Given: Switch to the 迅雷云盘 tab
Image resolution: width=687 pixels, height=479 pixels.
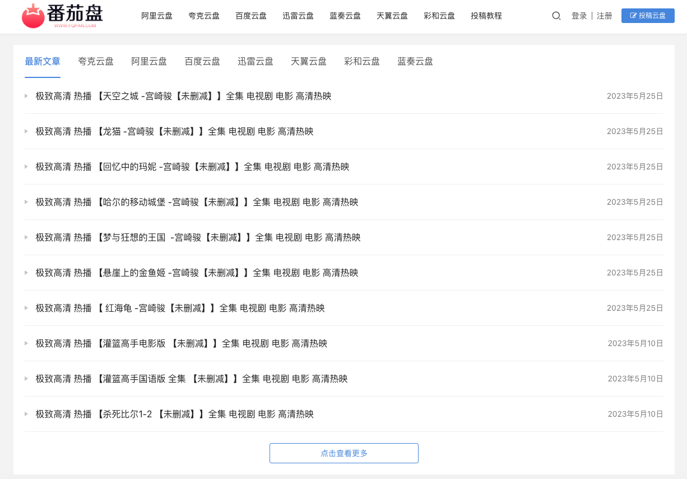Looking at the screenshot, I should [256, 62].
